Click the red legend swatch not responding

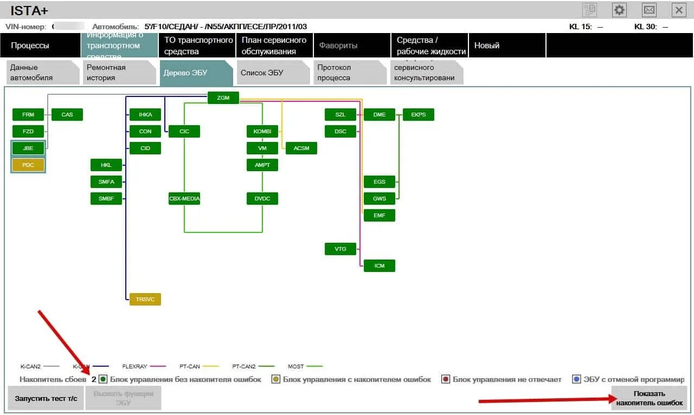446,379
